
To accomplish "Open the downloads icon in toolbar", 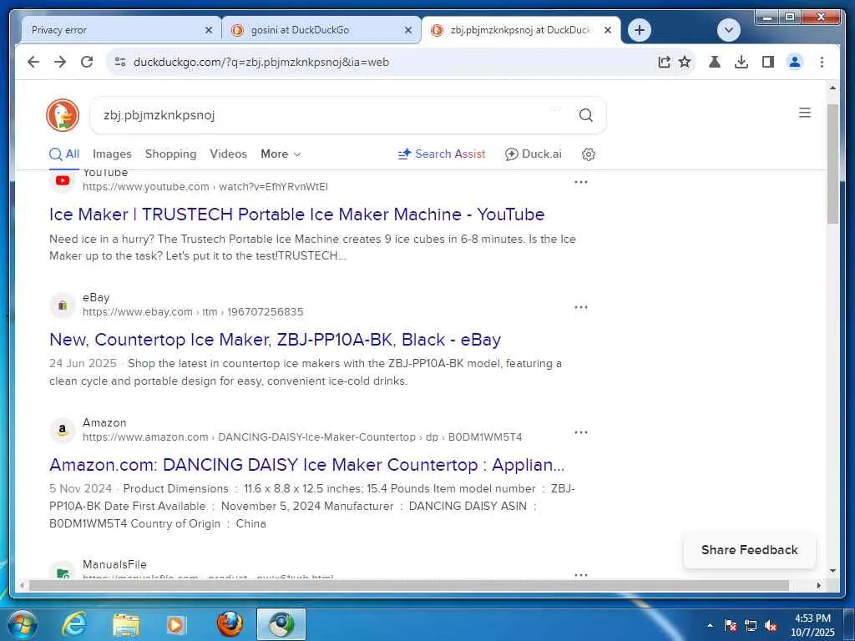I will [741, 62].
